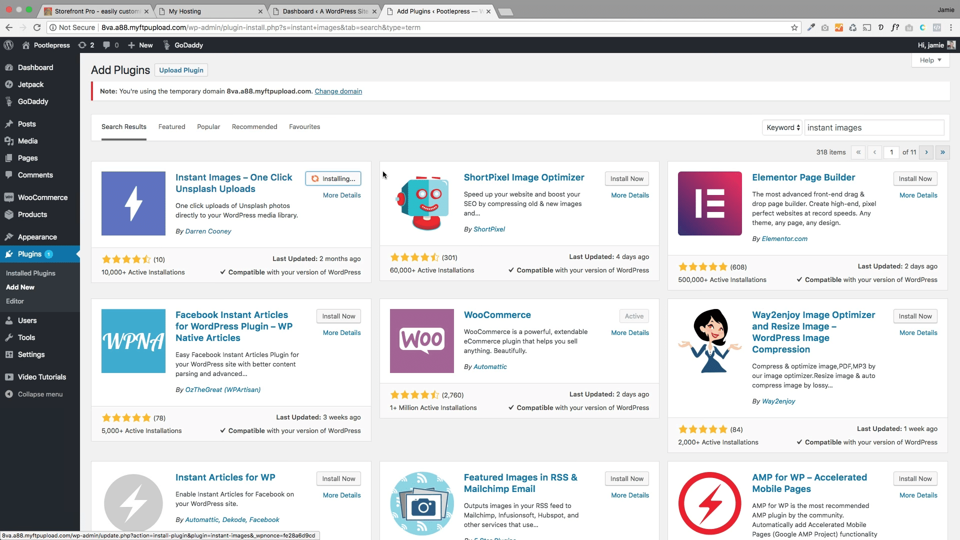Screen dimensions: 960x540
Task: Install Facebook Instant Articles plugin now
Action: click(x=338, y=316)
